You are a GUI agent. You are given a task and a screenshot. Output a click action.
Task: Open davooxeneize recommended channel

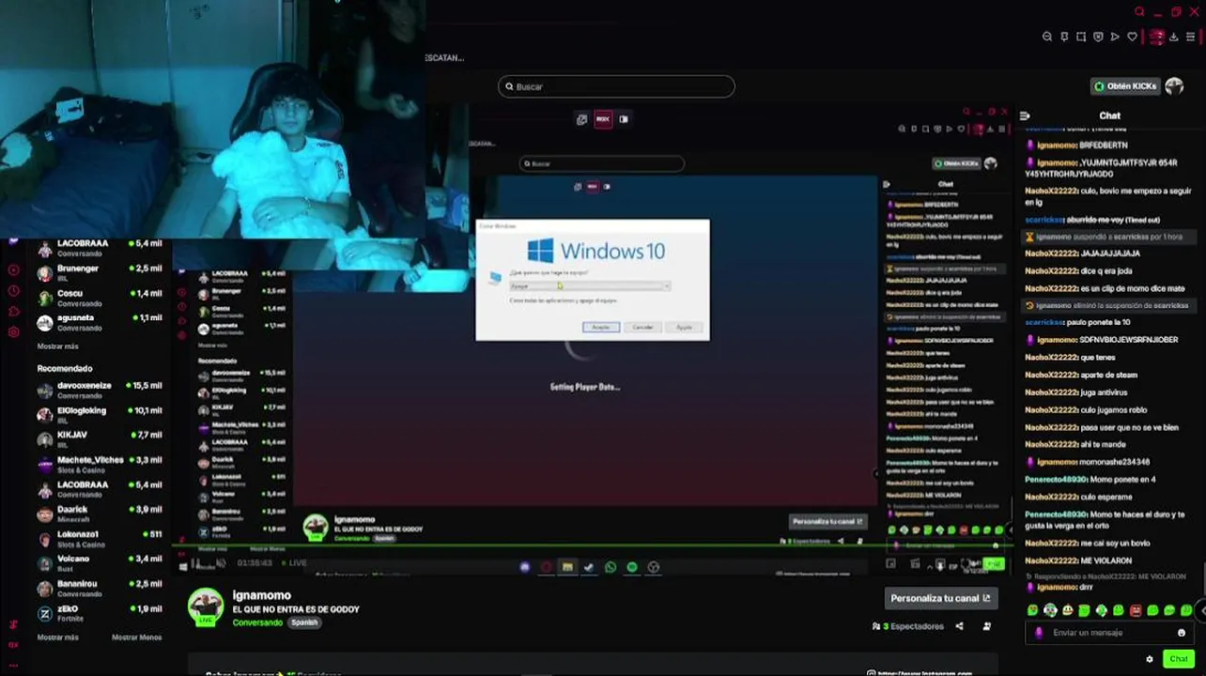100,390
